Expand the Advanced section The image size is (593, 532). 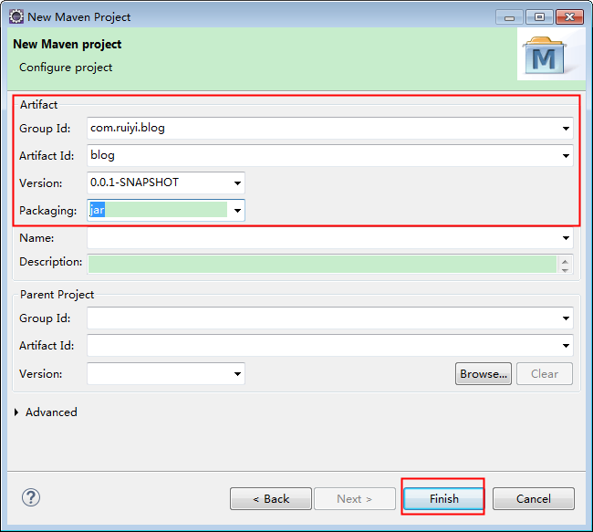coord(16,412)
